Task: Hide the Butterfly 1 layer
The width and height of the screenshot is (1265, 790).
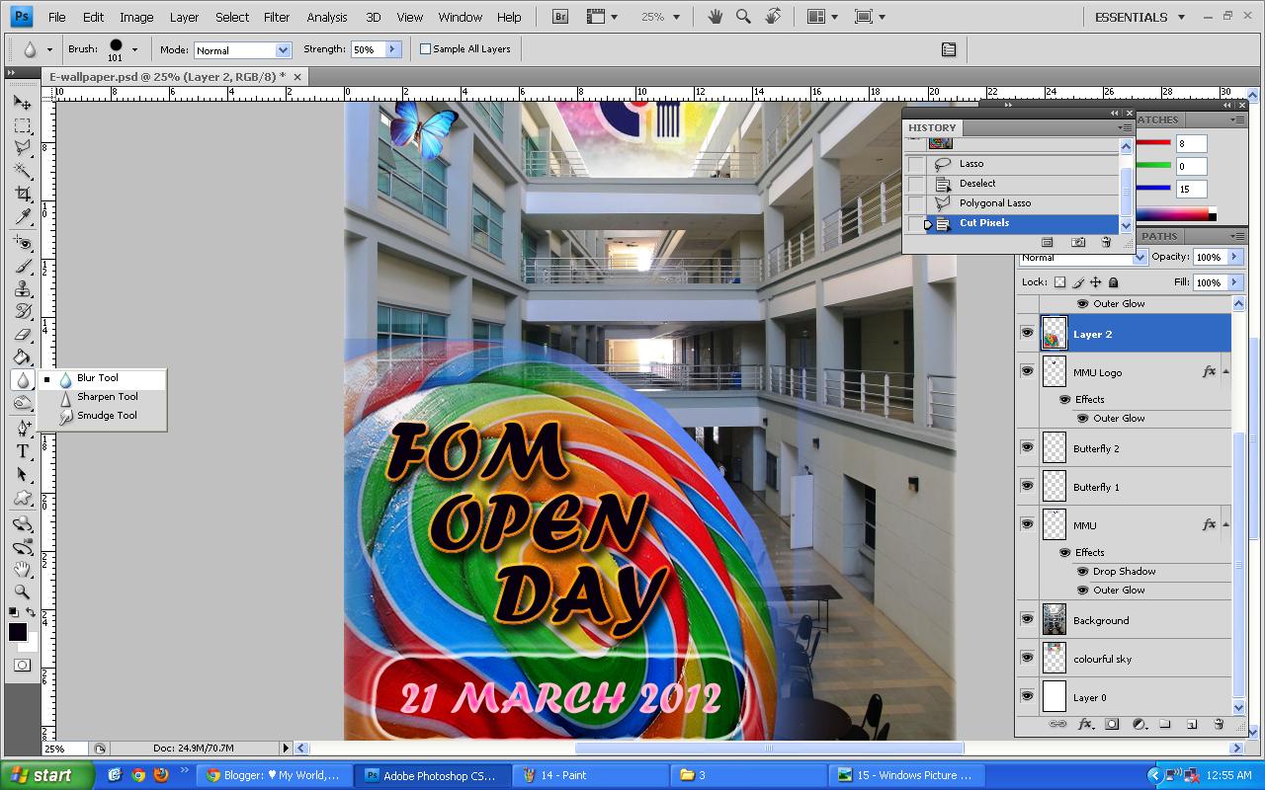Action: point(1027,486)
